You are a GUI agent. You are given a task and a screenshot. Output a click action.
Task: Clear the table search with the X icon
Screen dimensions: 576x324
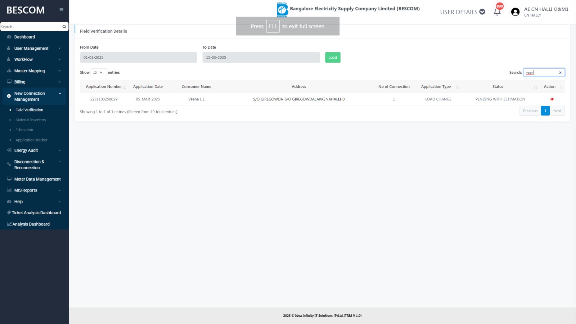point(560,73)
